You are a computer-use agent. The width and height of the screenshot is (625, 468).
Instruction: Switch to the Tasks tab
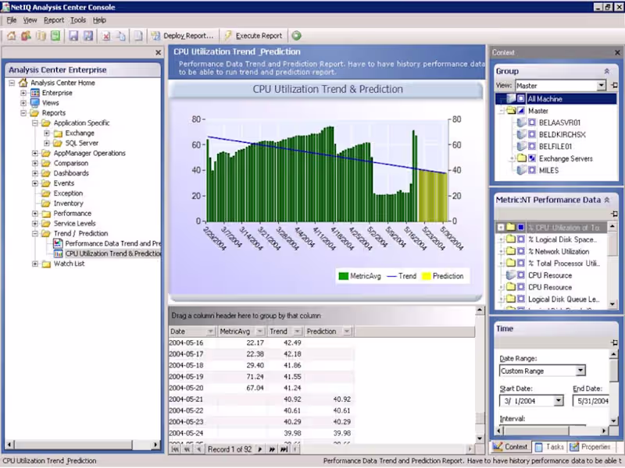(x=550, y=447)
